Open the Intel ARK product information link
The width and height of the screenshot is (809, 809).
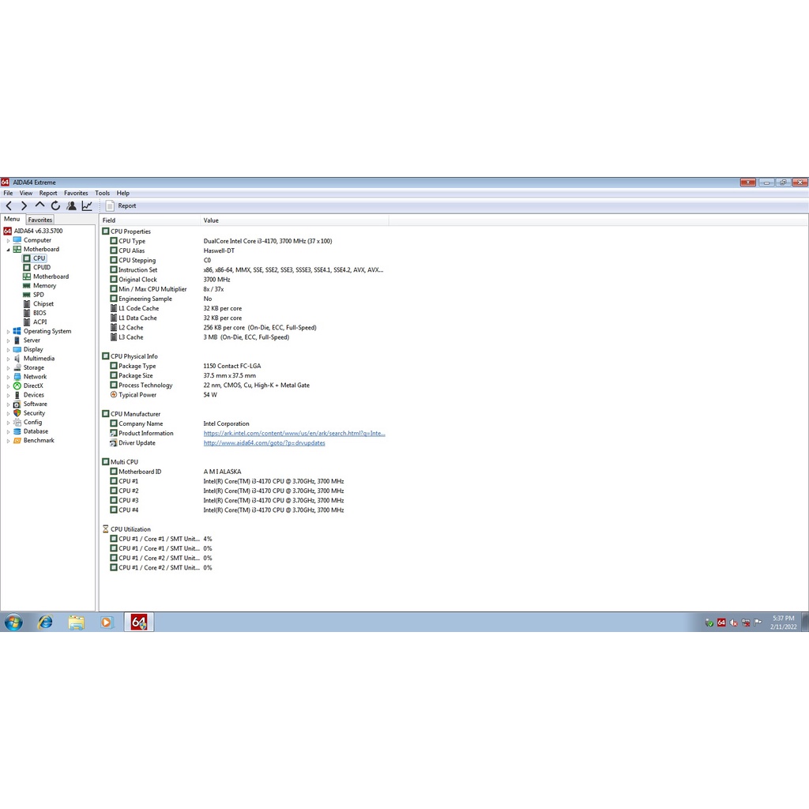[294, 433]
